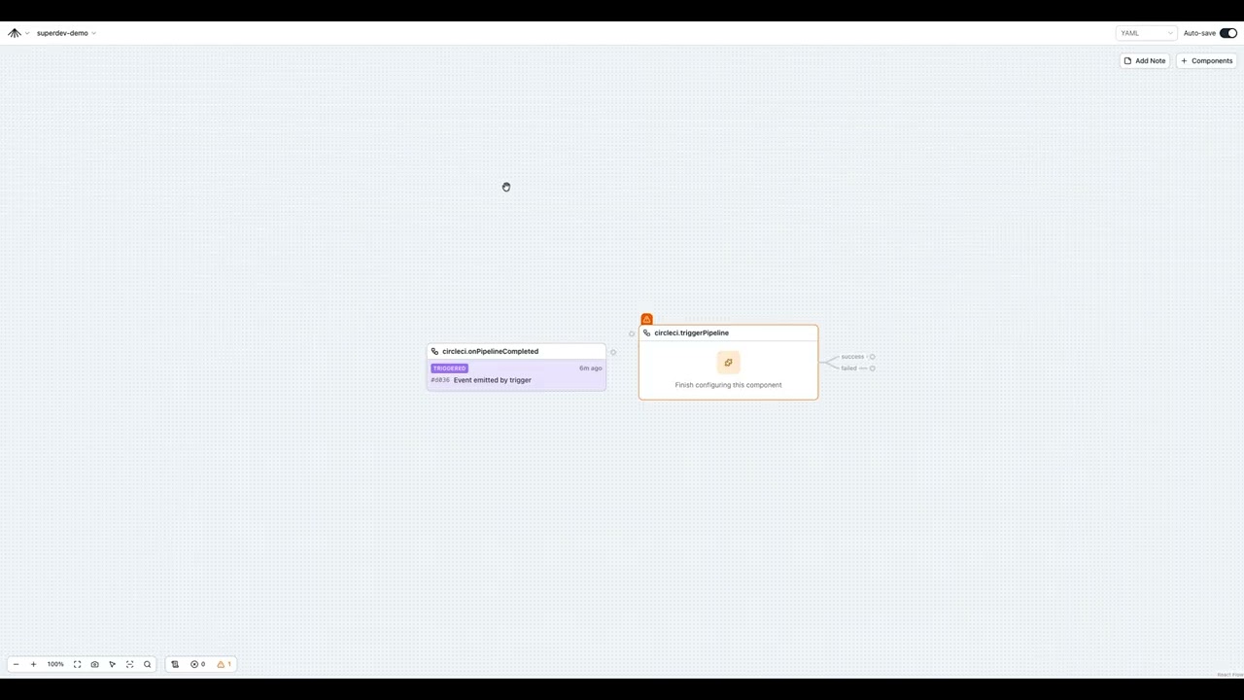
Task: Expand the superdev-demo project dropdown
Action: 66,33
